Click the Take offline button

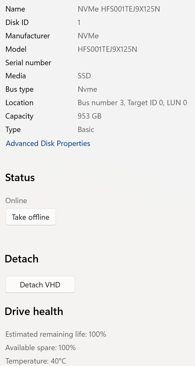coord(31,217)
